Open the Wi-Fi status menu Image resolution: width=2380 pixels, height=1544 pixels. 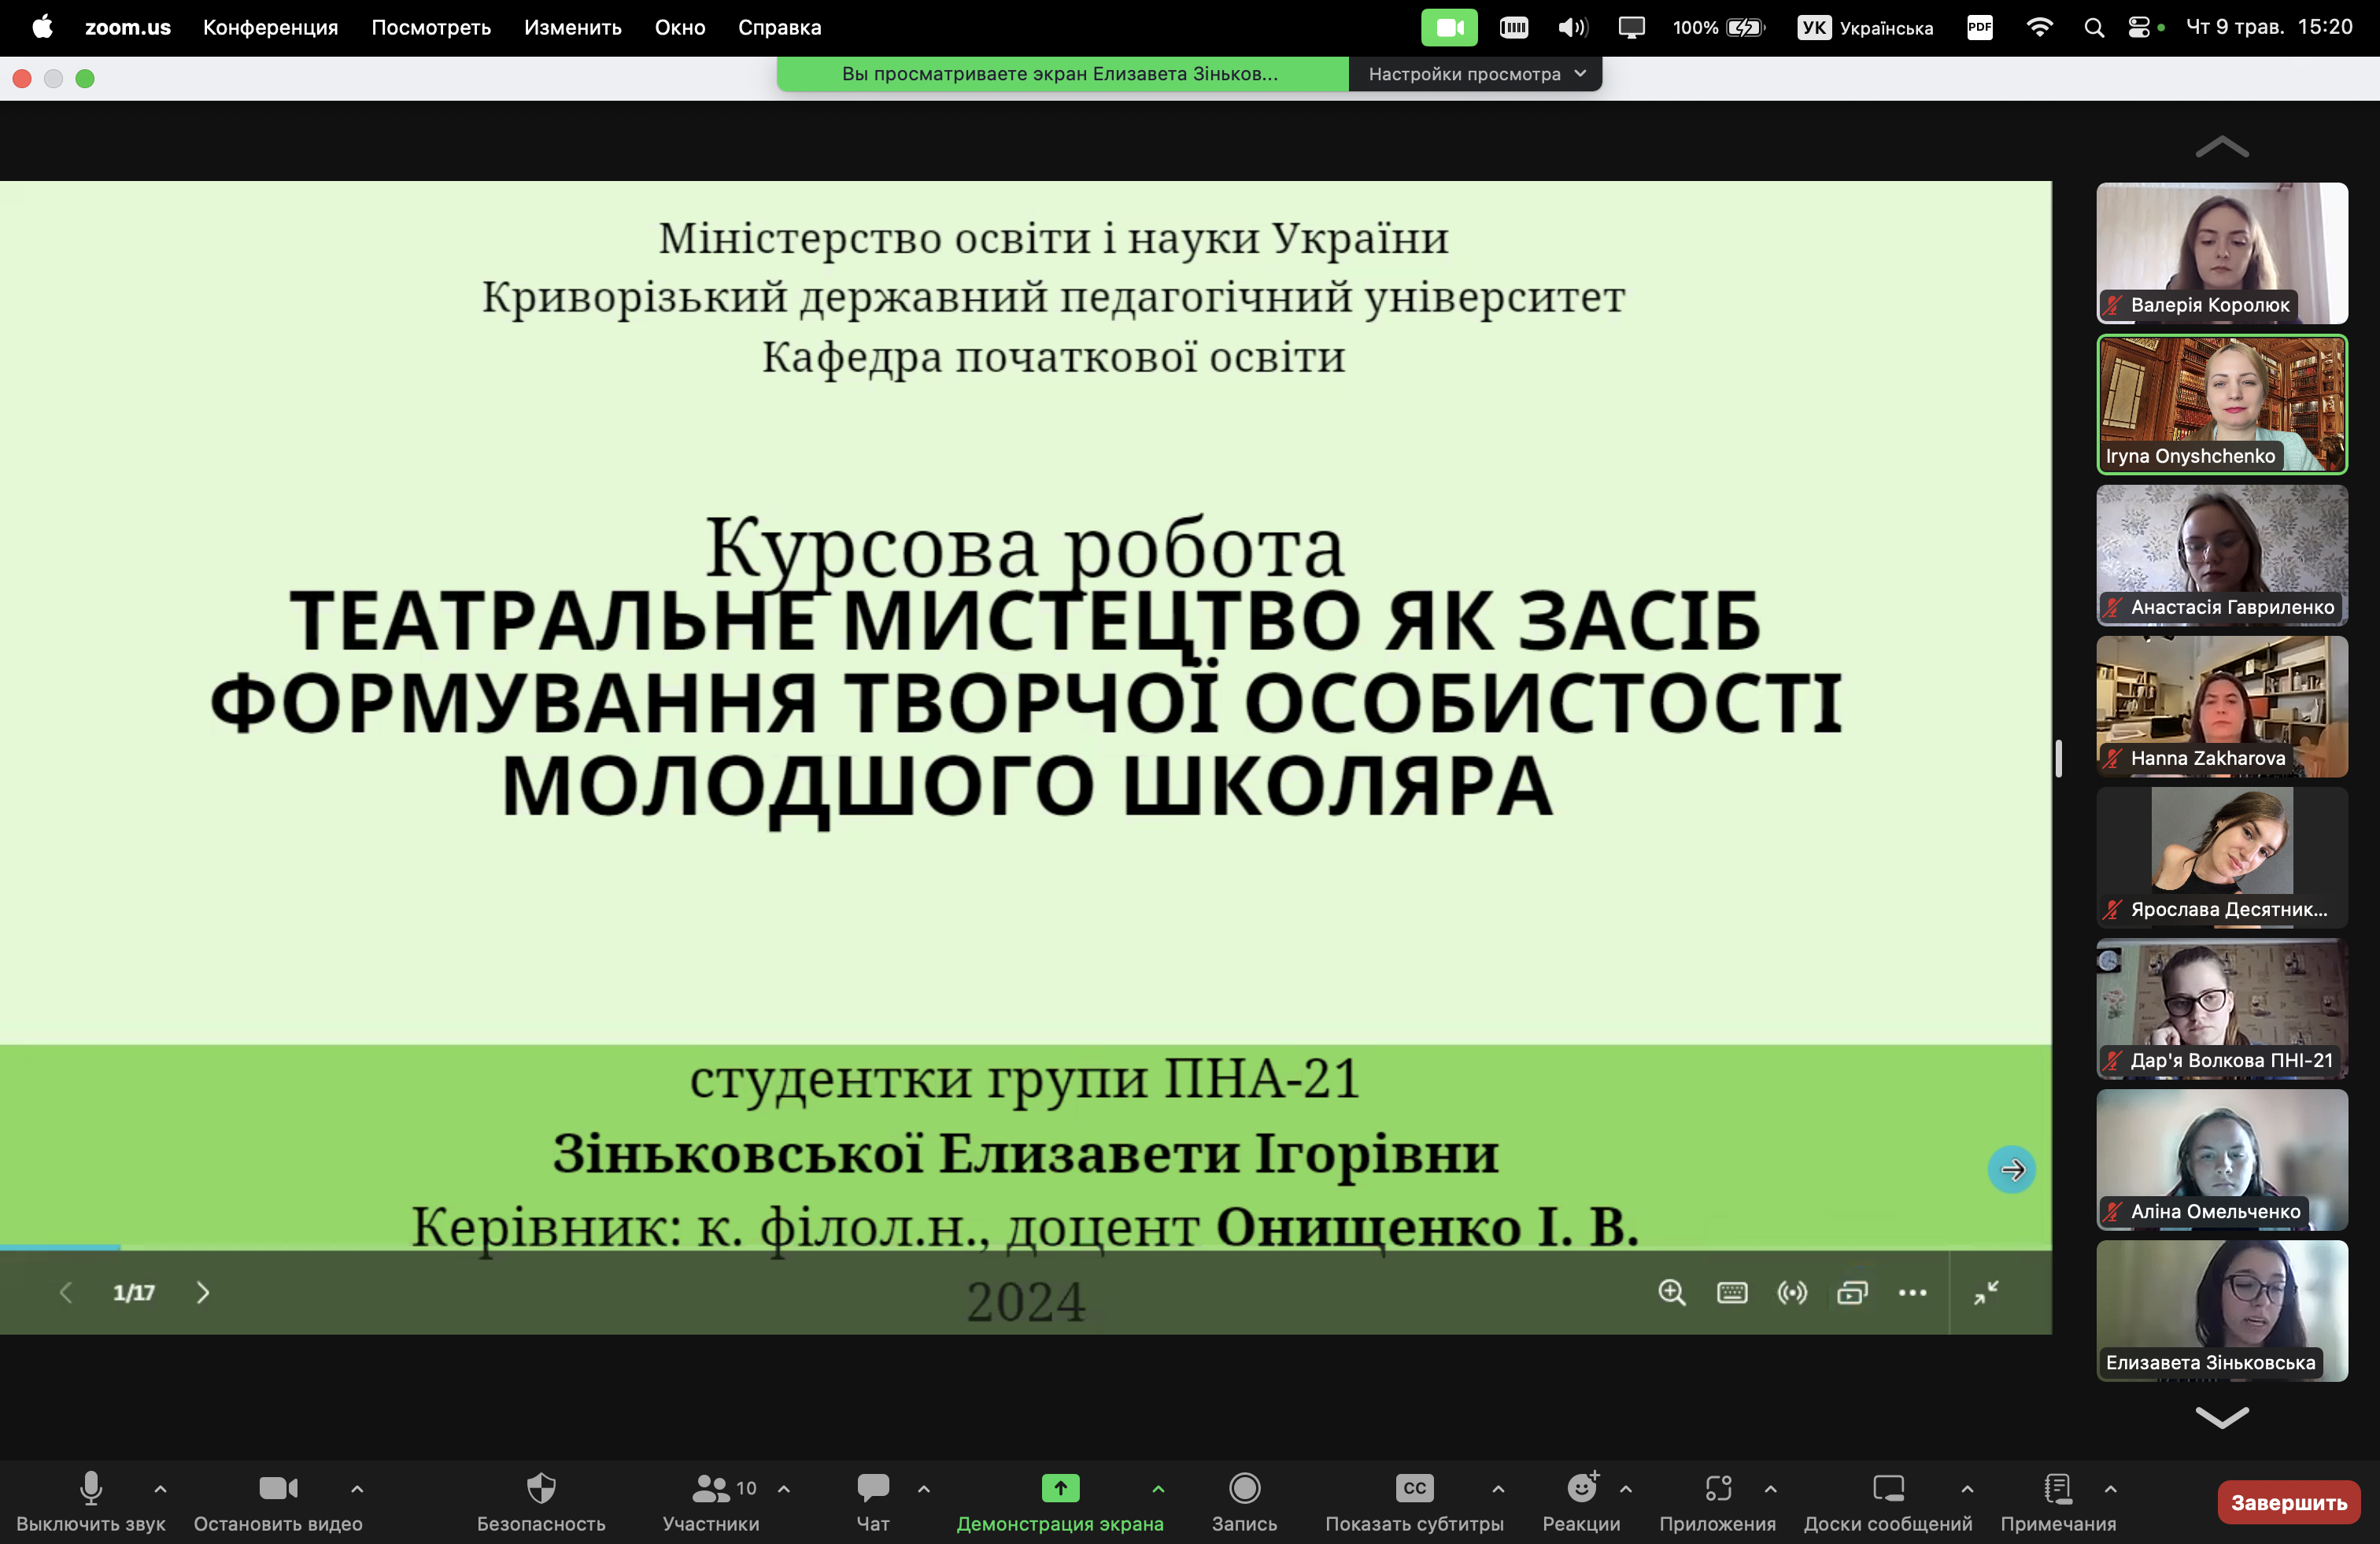click(x=2039, y=28)
